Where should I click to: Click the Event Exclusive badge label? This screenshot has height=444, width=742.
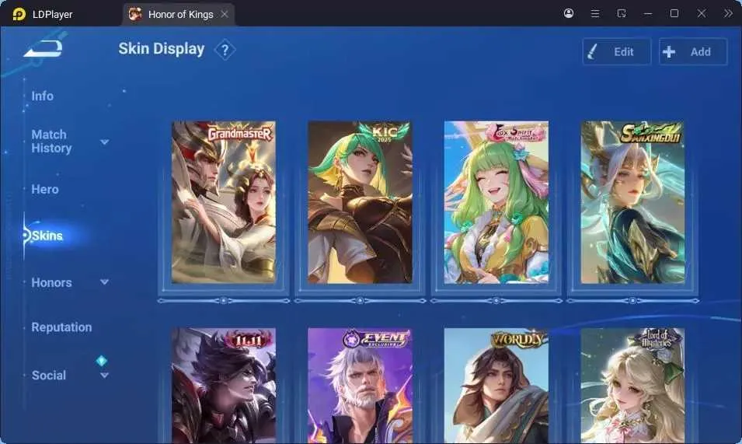pos(377,339)
